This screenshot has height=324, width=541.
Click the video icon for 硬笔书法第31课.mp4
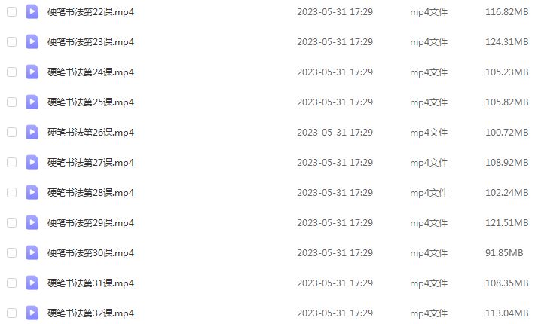coord(32,283)
